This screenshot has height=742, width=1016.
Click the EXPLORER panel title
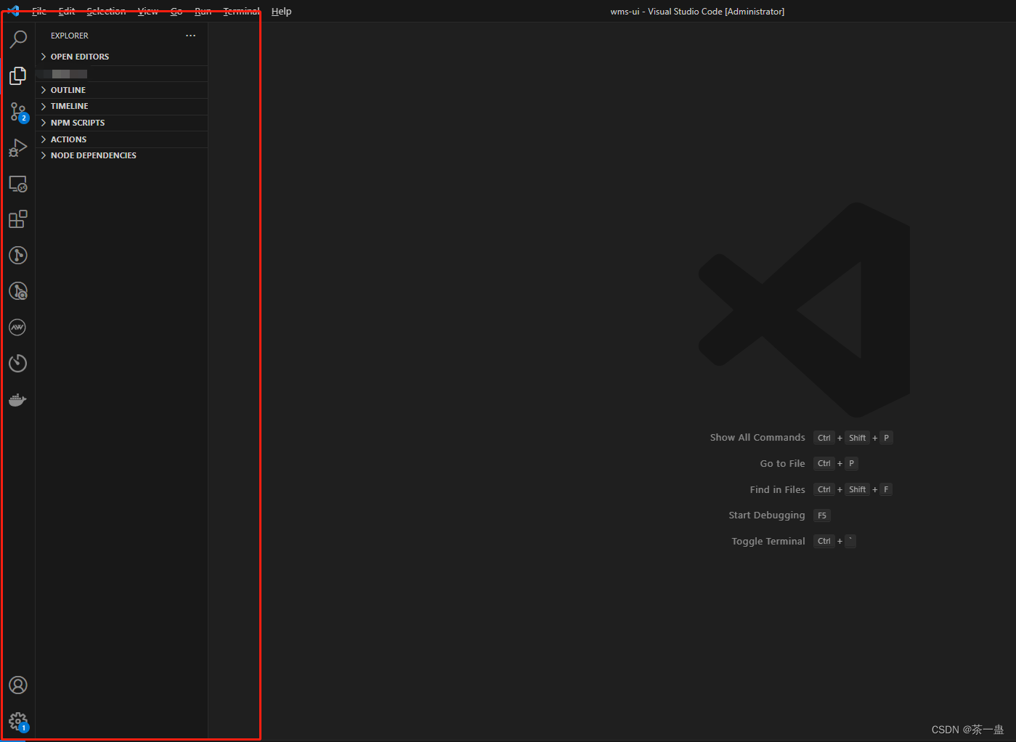point(70,36)
